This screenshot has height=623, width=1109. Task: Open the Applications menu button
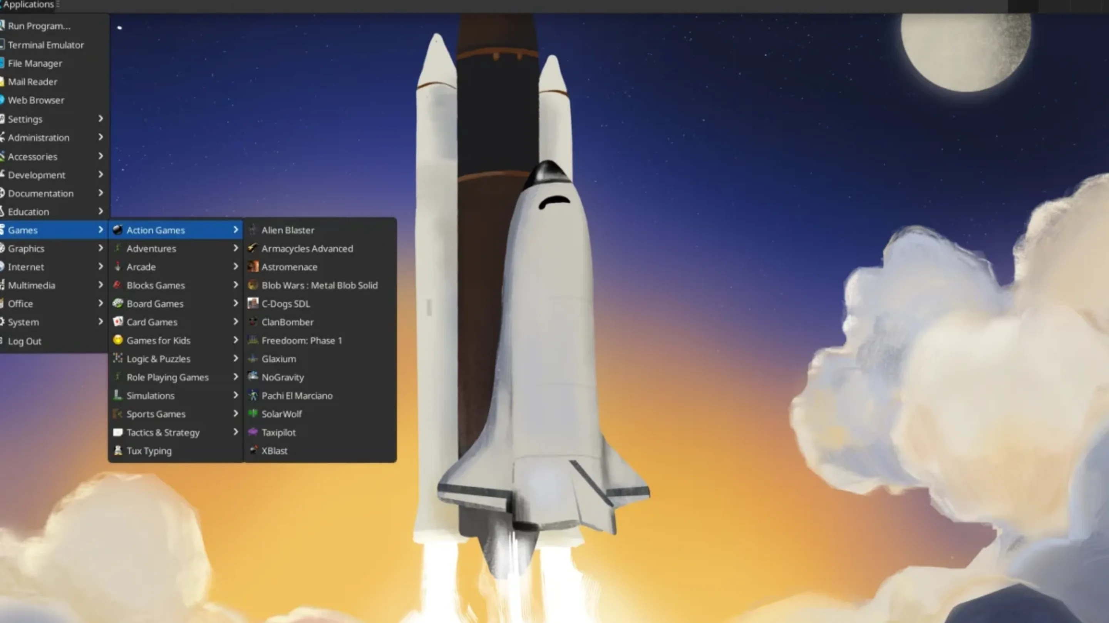pos(28,5)
